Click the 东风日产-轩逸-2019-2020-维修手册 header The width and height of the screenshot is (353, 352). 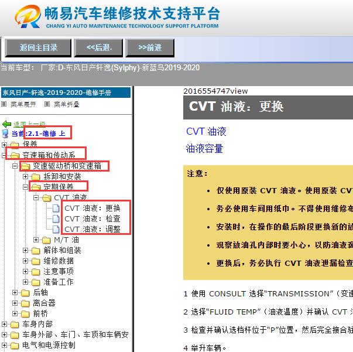[66, 93]
